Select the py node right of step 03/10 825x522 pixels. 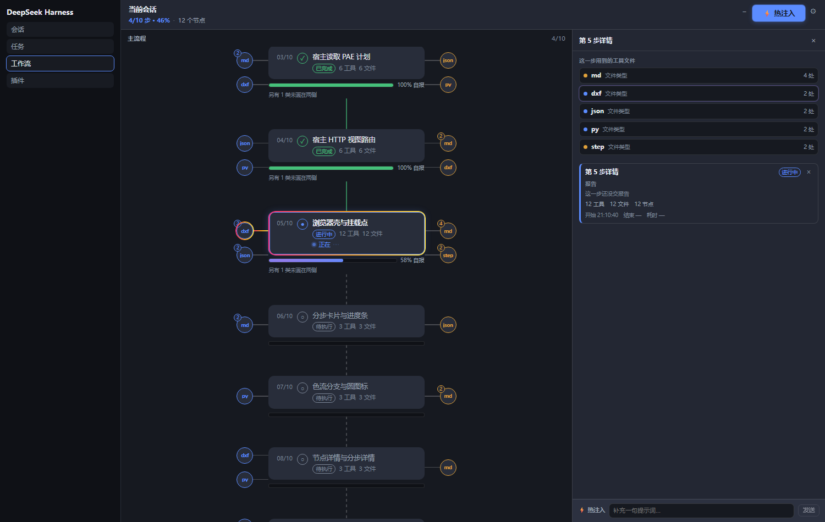448,85
